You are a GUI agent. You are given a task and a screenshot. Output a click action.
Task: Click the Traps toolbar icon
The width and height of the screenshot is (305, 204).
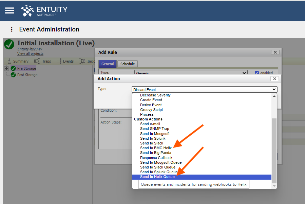click(x=37, y=61)
